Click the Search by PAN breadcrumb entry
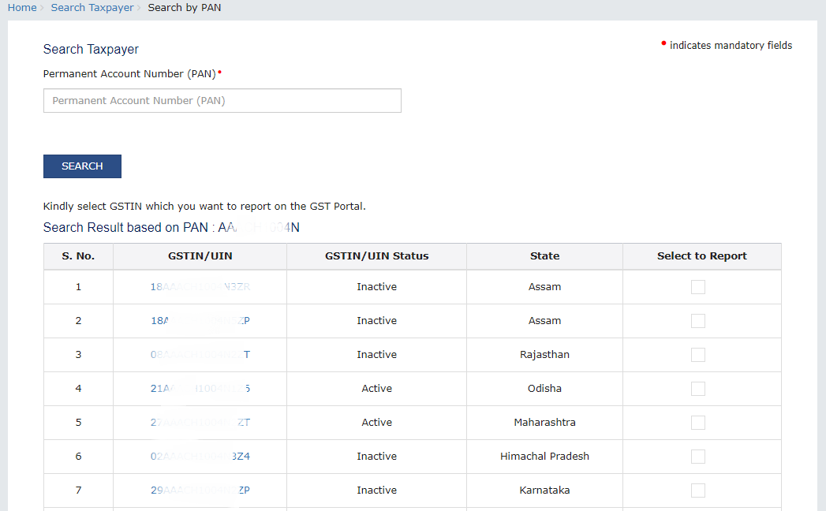 coord(184,7)
